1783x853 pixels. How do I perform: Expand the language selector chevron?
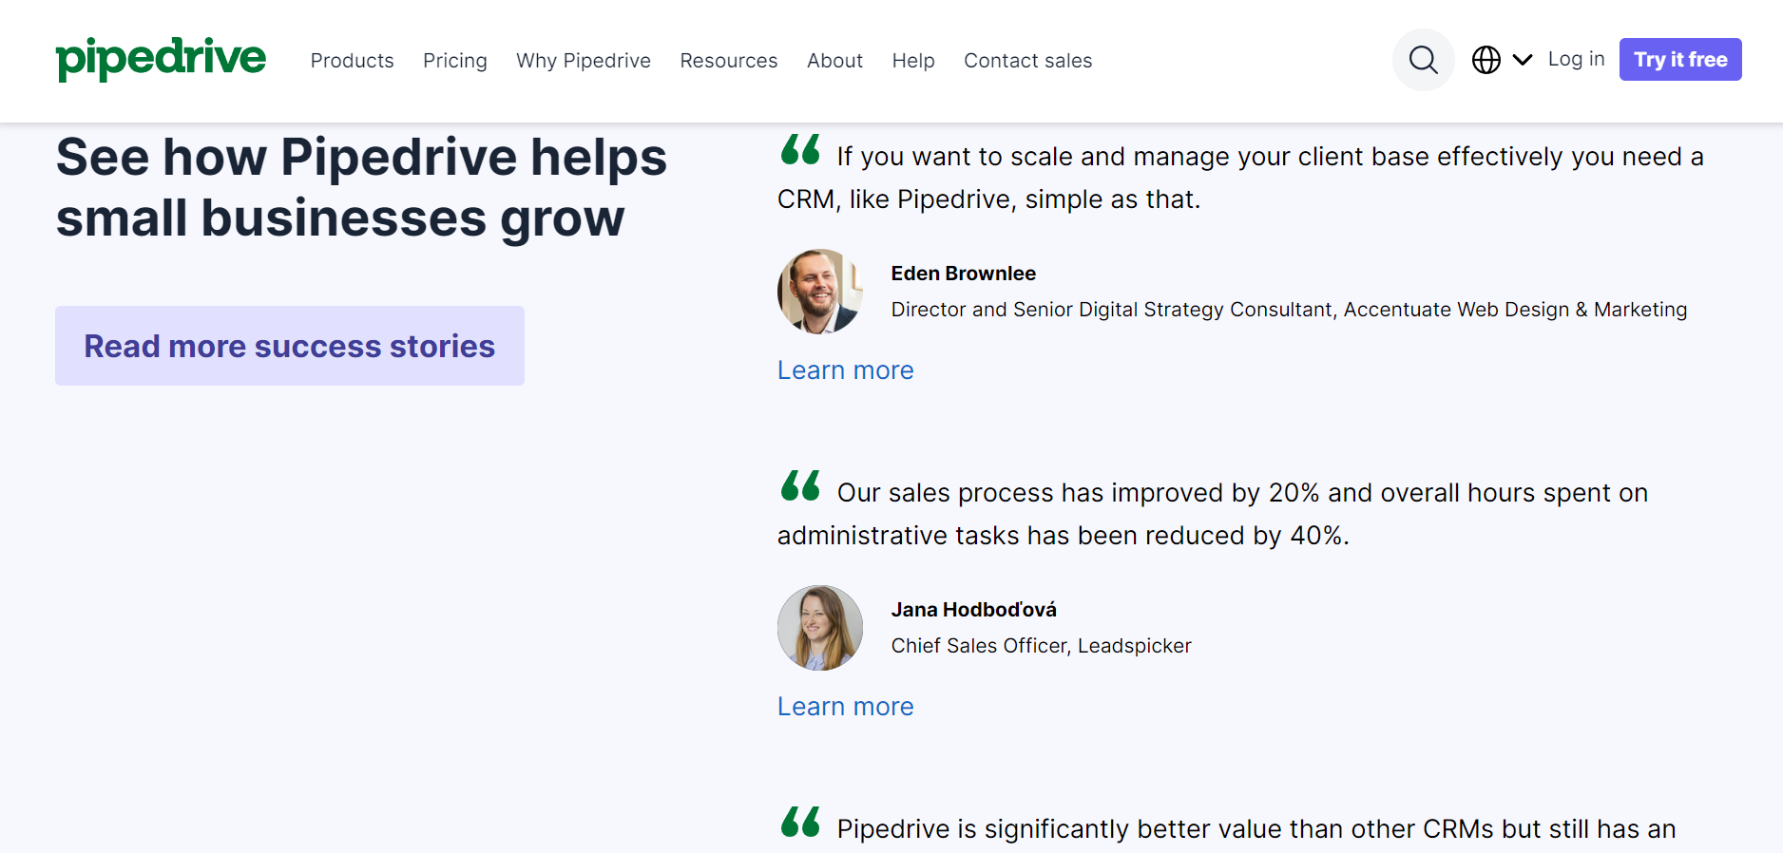coord(1523,60)
